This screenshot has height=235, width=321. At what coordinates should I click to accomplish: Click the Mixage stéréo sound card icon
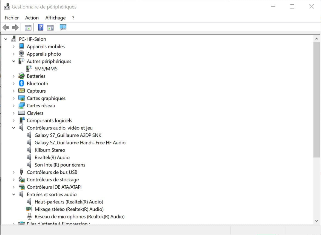coord(29,209)
